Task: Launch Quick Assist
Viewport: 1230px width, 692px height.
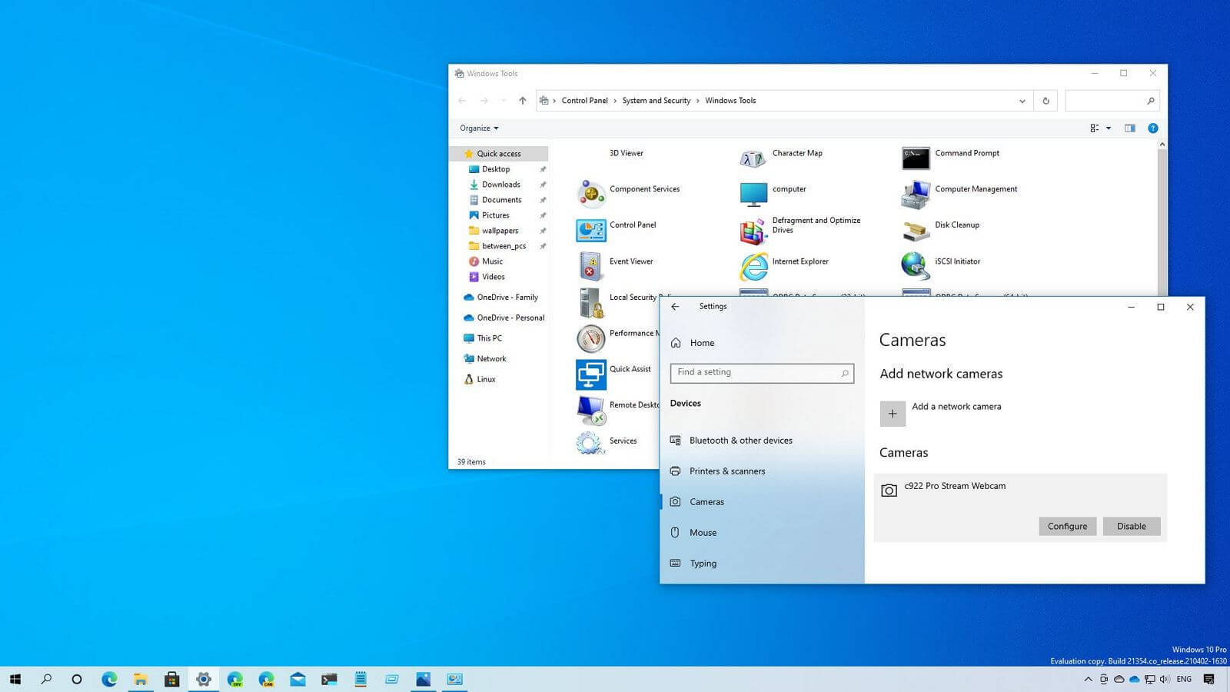Action: (629, 369)
